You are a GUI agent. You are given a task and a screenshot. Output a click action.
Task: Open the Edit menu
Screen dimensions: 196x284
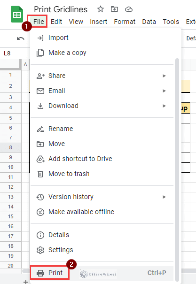click(x=56, y=22)
